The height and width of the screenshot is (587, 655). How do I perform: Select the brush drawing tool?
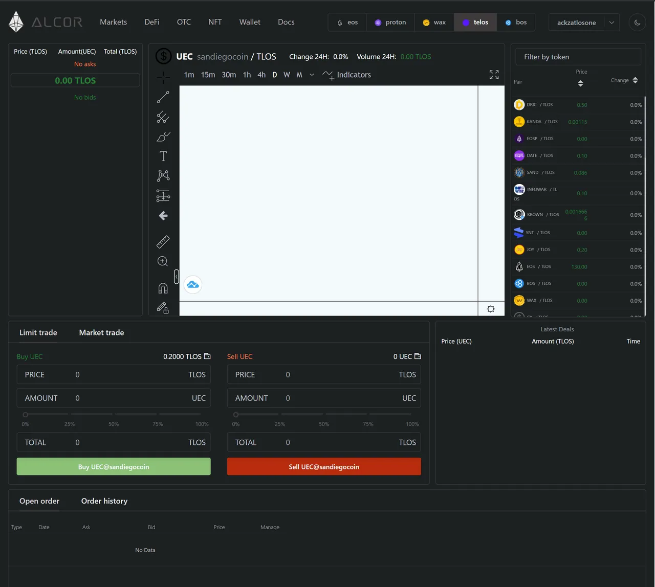[x=163, y=137]
